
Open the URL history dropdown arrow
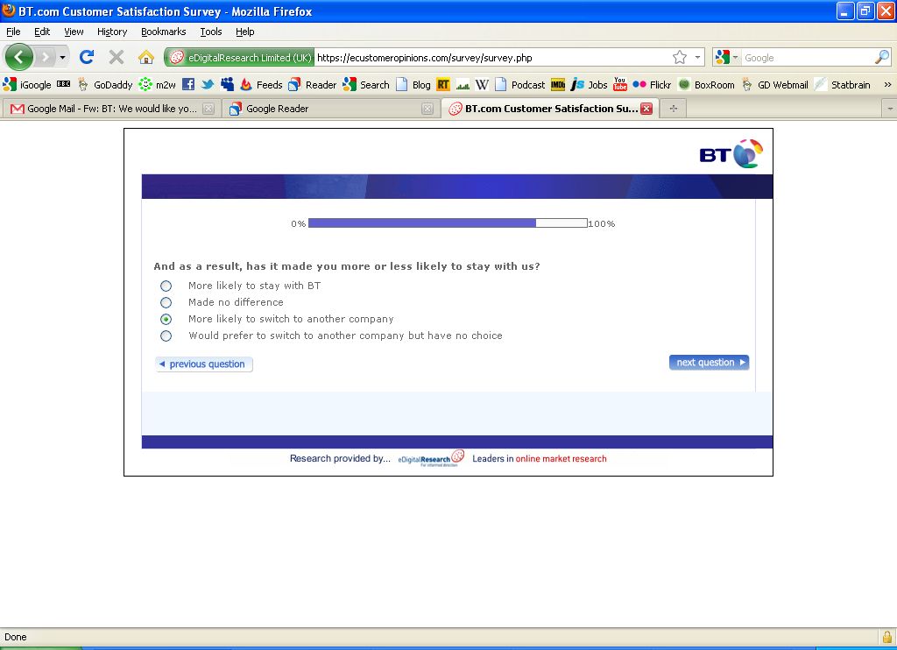click(698, 58)
